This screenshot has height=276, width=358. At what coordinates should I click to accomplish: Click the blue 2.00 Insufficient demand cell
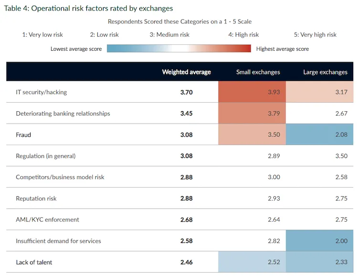(319, 241)
